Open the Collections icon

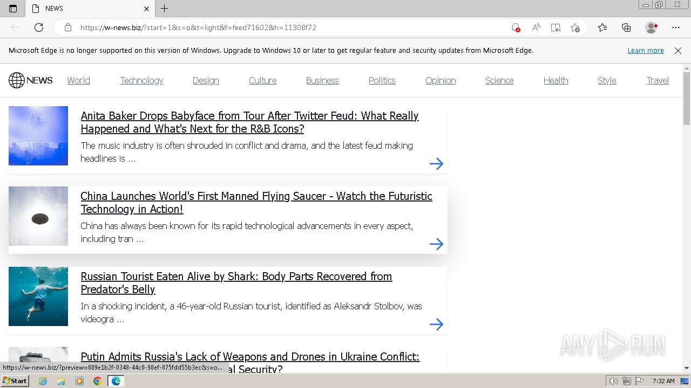pos(626,27)
